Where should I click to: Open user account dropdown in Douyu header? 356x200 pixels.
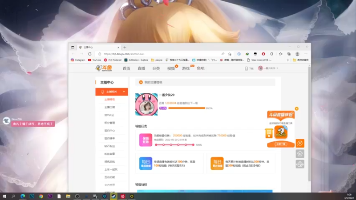[x=268, y=68]
